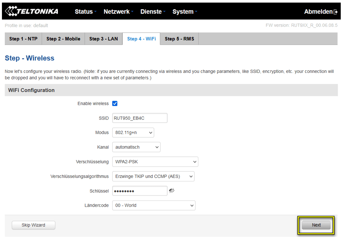Toggle password visibility eye icon

click(x=172, y=191)
